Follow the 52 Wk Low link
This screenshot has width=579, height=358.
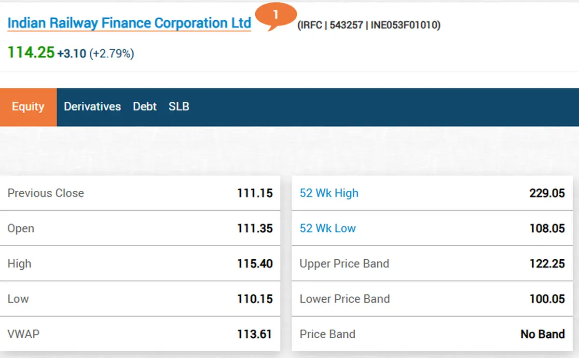328,228
